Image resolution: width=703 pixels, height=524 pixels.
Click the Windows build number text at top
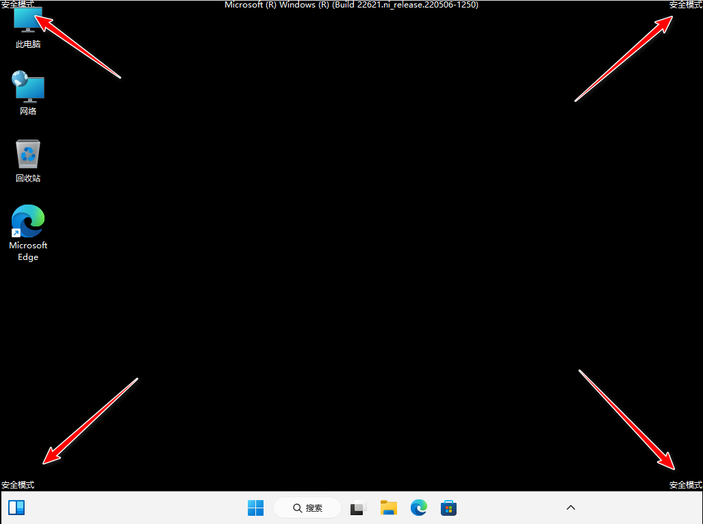pos(351,5)
